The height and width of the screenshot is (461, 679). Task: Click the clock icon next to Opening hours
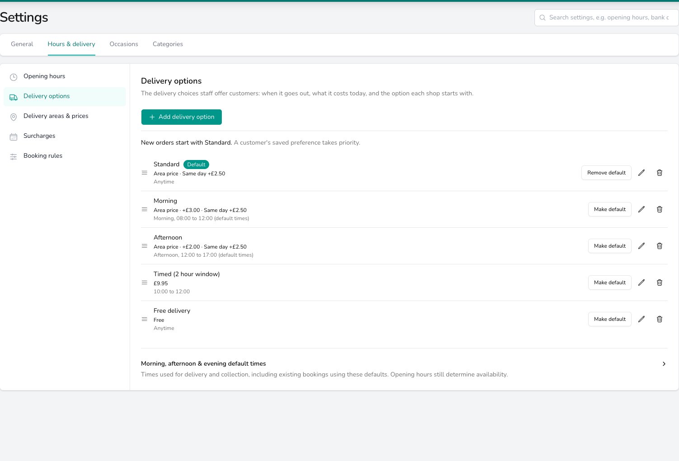tap(14, 77)
